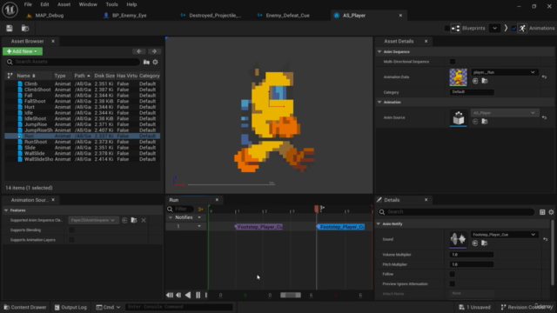Open the Edit menu
The width and height of the screenshot is (557, 313).
(44, 4)
